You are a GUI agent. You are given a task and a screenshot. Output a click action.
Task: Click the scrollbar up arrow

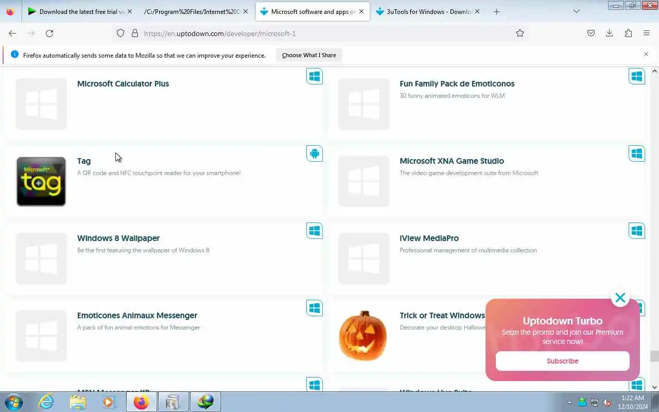(x=654, y=71)
